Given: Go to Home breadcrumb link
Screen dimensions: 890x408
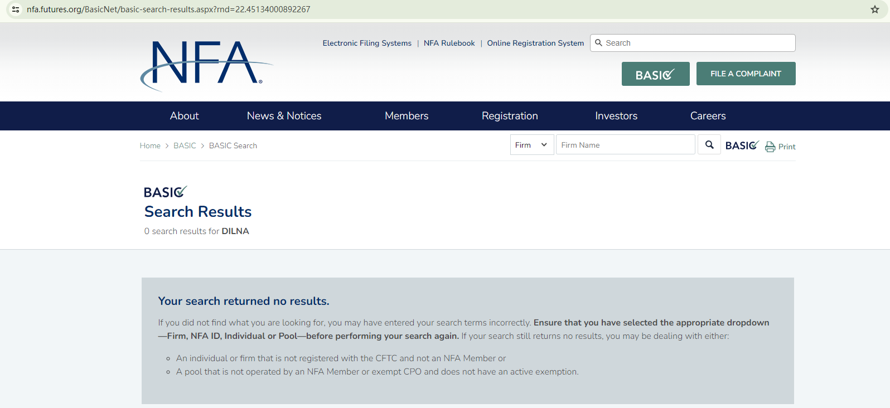Looking at the screenshot, I should (x=150, y=145).
